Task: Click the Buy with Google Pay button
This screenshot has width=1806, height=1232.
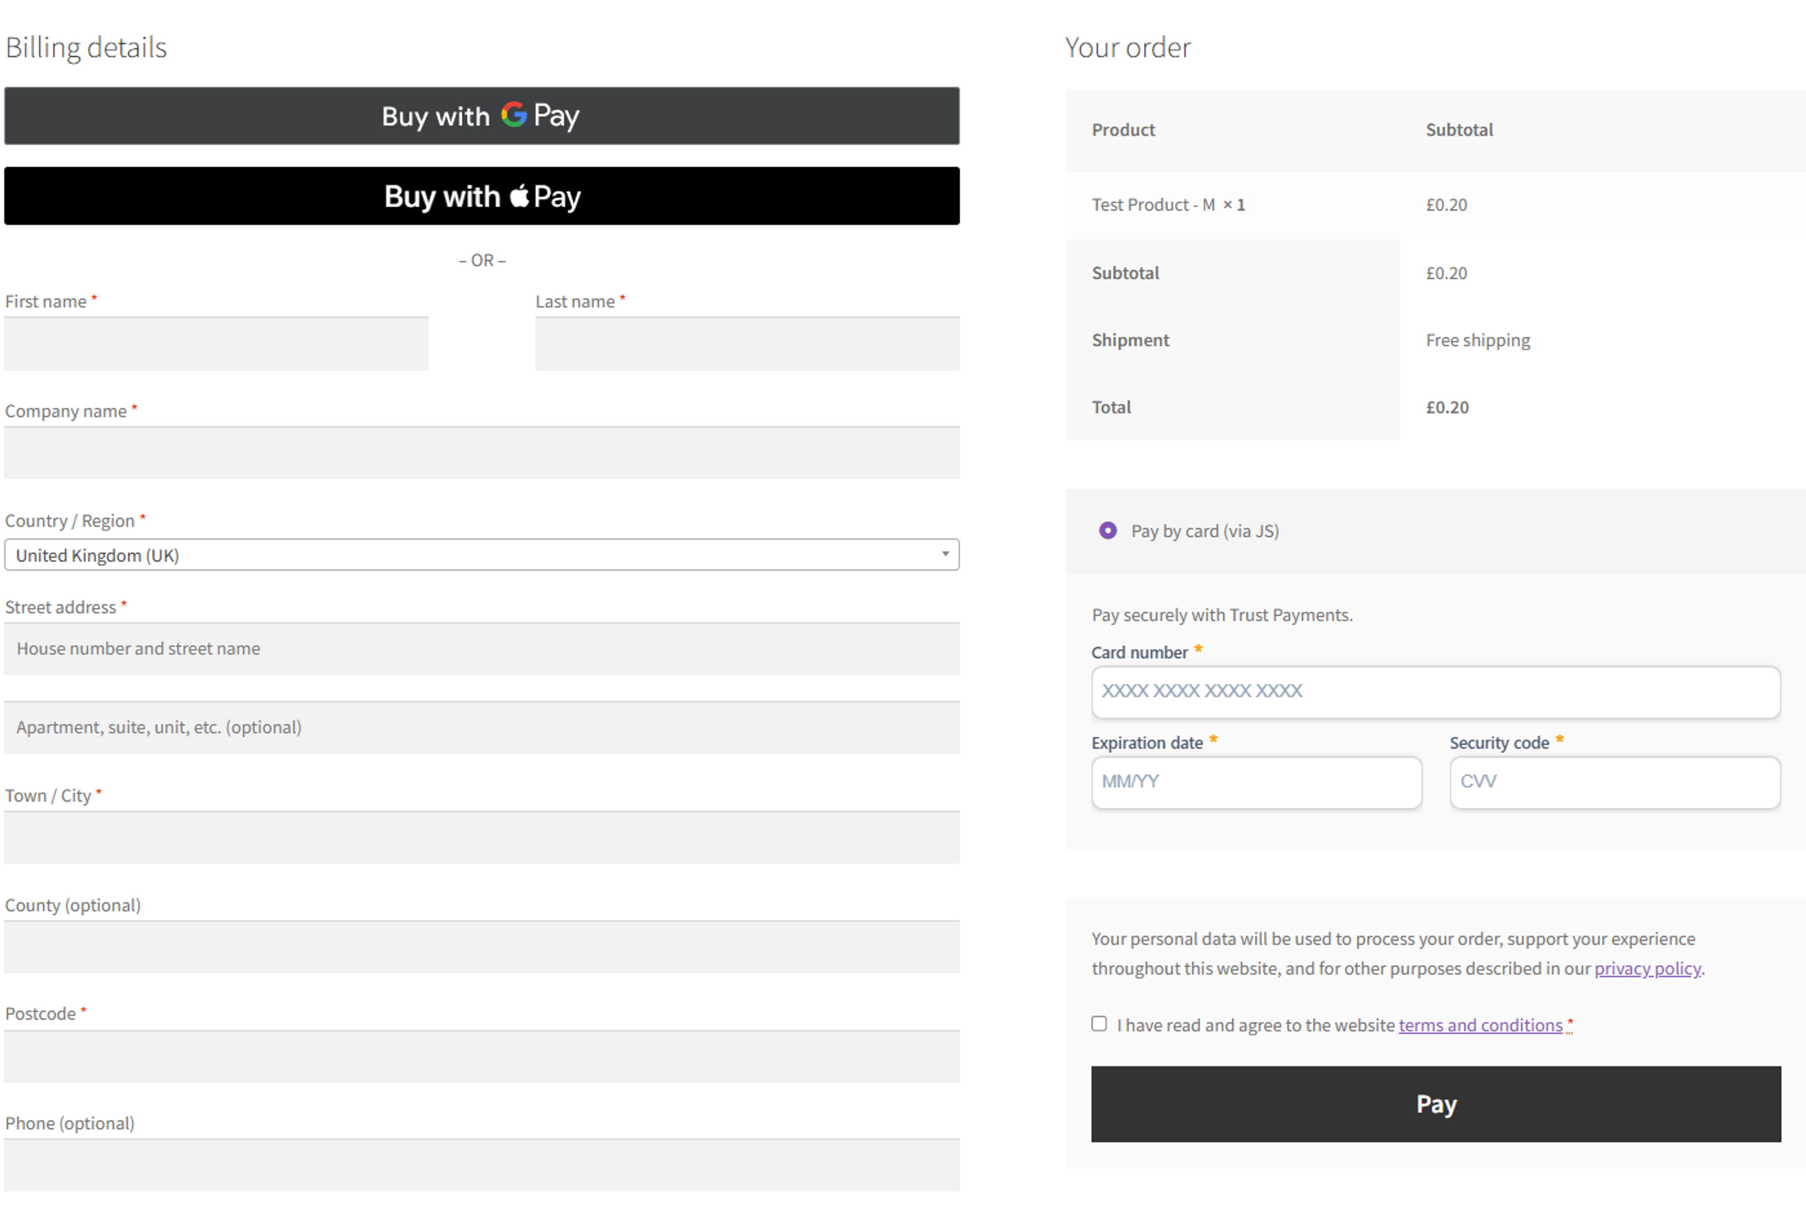Action: click(x=482, y=116)
